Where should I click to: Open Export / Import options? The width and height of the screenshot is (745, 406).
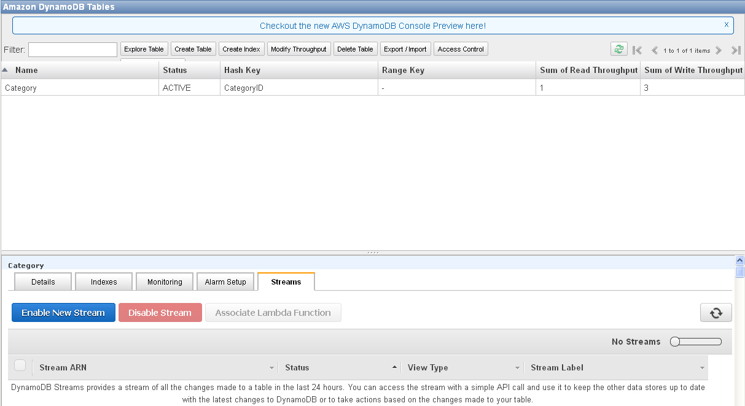405,49
